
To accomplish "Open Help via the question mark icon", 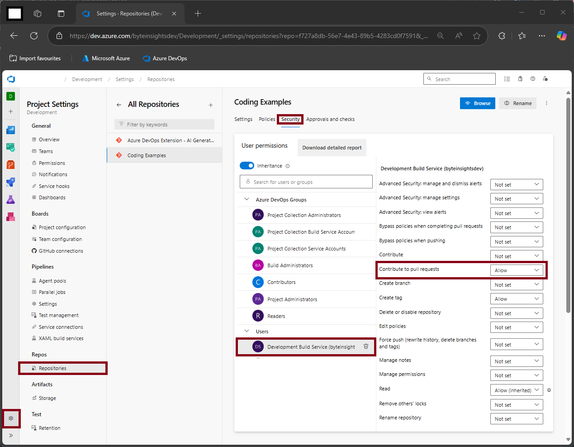I will [x=533, y=78].
